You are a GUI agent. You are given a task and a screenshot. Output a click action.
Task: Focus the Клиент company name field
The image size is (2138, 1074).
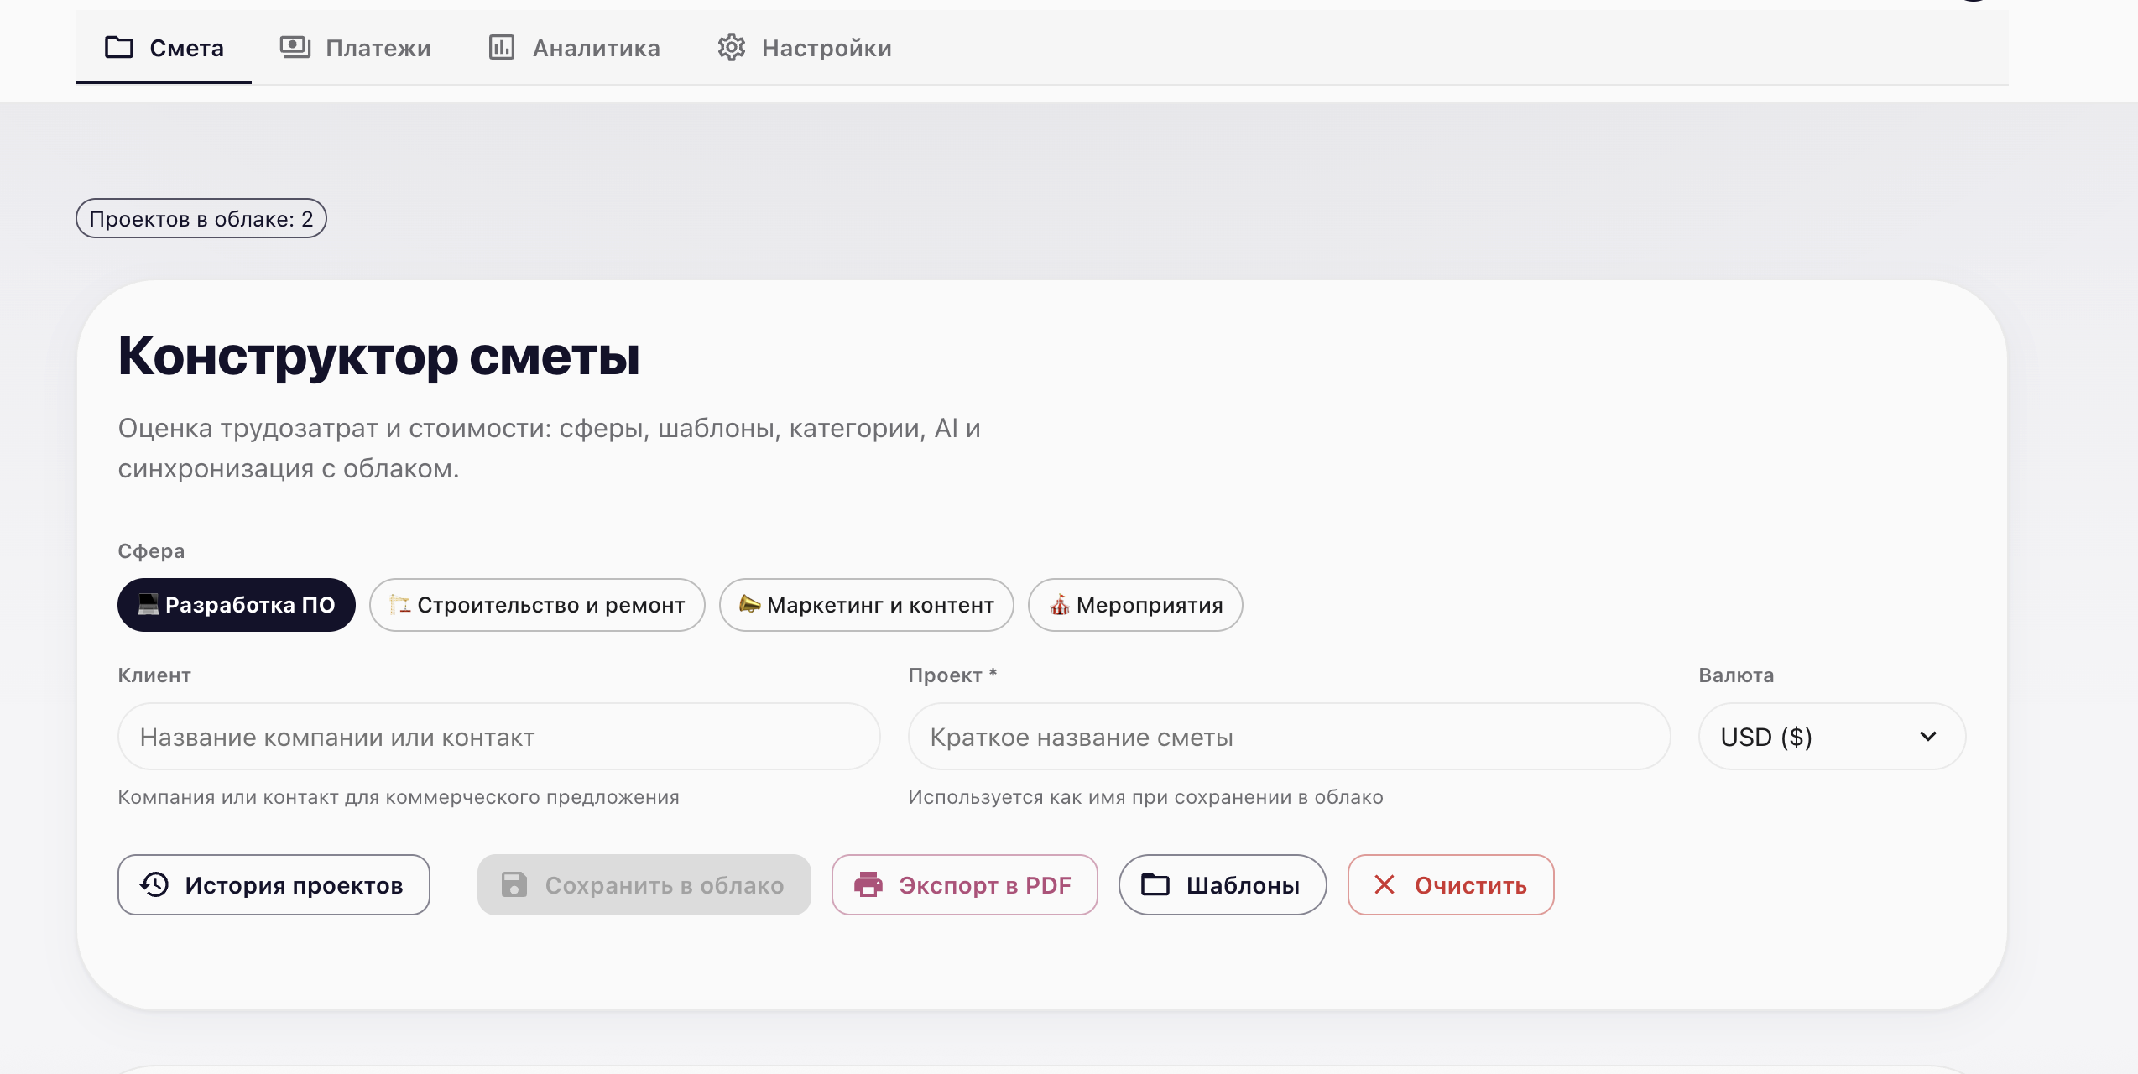coord(499,737)
